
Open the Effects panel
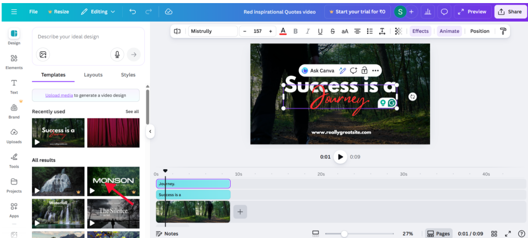pos(421,31)
